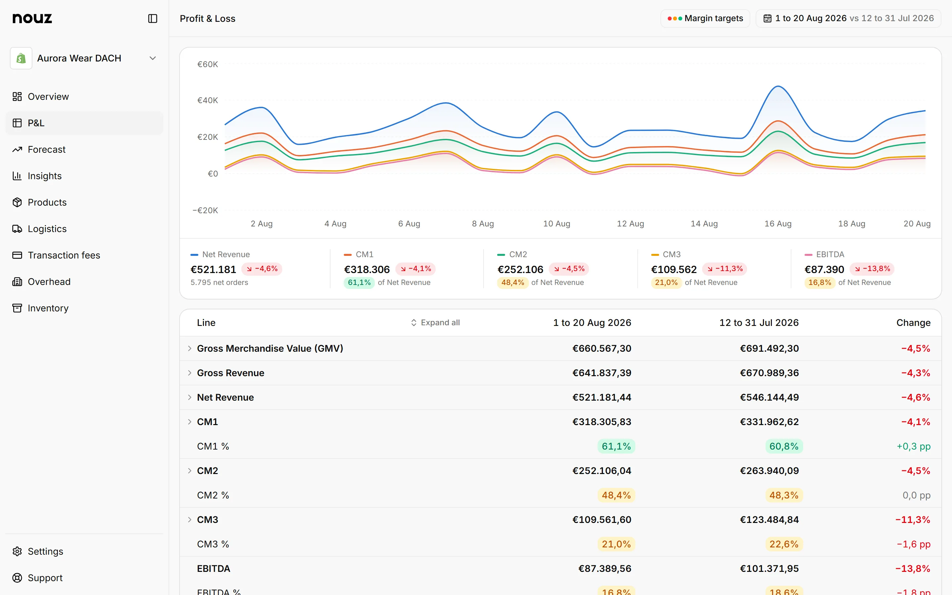The image size is (952, 595).
Task: Click Expand all in the table header
Action: pyautogui.click(x=435, y=323)
